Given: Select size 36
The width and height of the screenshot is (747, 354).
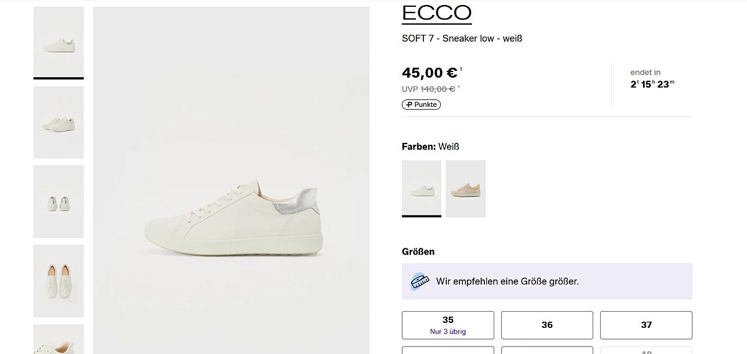Looking at the screenshot, I should [x=547, y=325].
